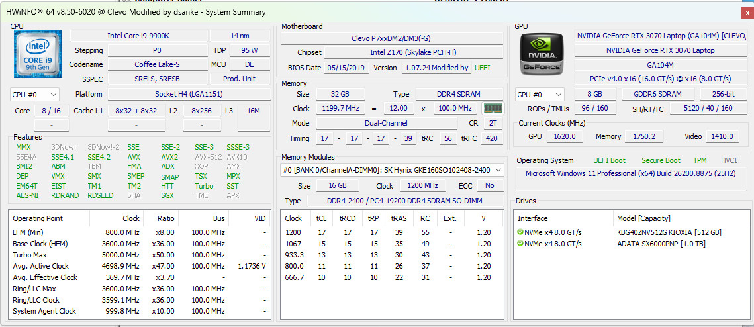Click the 32 GB memory size value

[340, 94]
